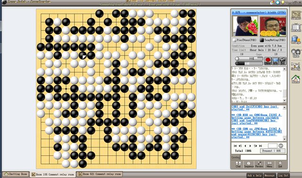Image resolution: width=302 pixels, height=178 pixels.
Task: Click the white player's cheer percentage bar
Action: pyautogui.click(x=249, y=59)
